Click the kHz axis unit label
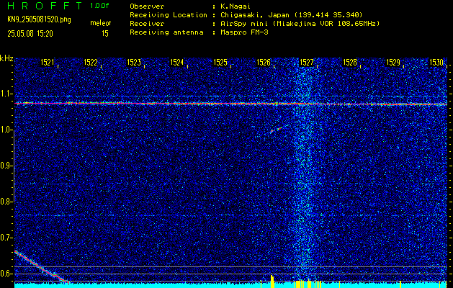This screenshot has height=288, width=453. click(x=6, y=58)
